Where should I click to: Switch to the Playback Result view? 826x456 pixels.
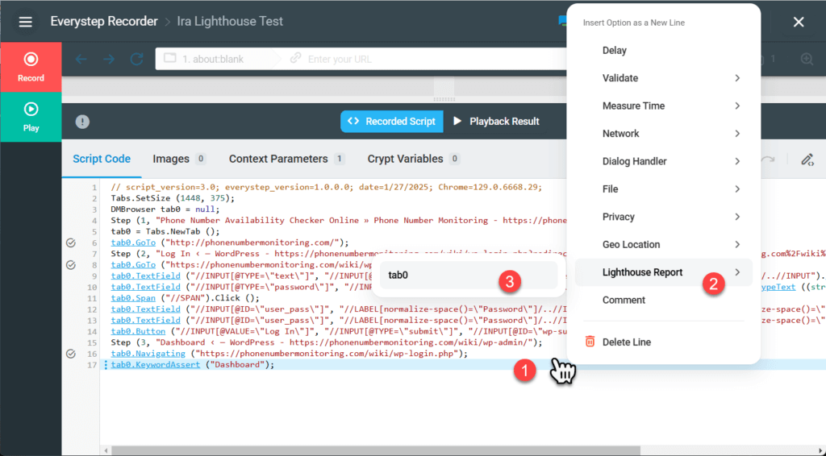coord(496,122)
